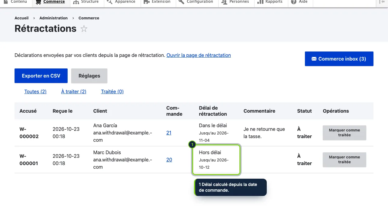This screenshot has height=212, width=388.
Task: Click the received date in Marc Dubois's row
Action: tap(66, 160)
